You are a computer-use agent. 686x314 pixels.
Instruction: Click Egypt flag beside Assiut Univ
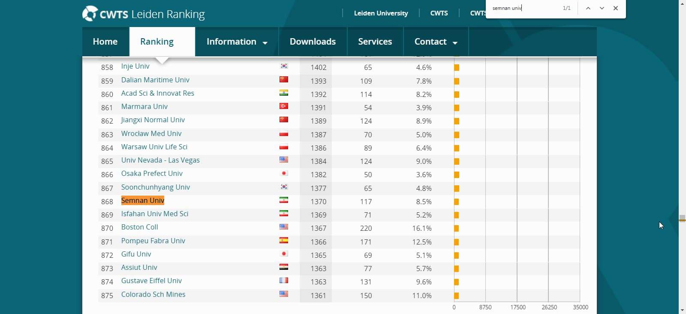coord(284,267)
